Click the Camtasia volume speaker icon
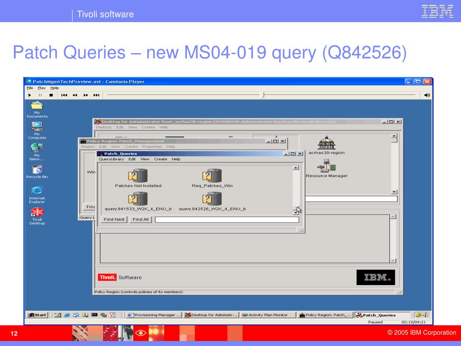 tap(427, 95)
